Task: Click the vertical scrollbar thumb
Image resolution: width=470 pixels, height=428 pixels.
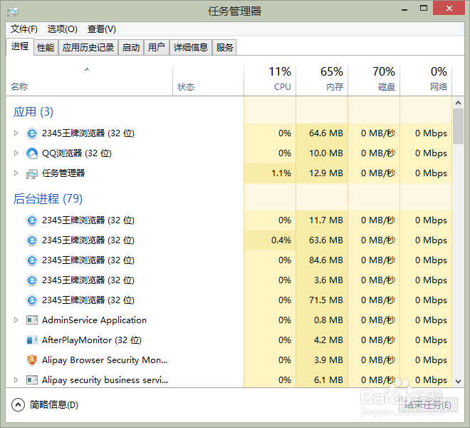Action: [458, 126]
